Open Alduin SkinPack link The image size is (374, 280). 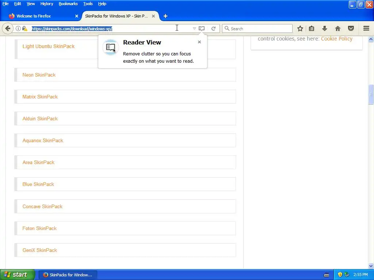(x=40, y=119)
